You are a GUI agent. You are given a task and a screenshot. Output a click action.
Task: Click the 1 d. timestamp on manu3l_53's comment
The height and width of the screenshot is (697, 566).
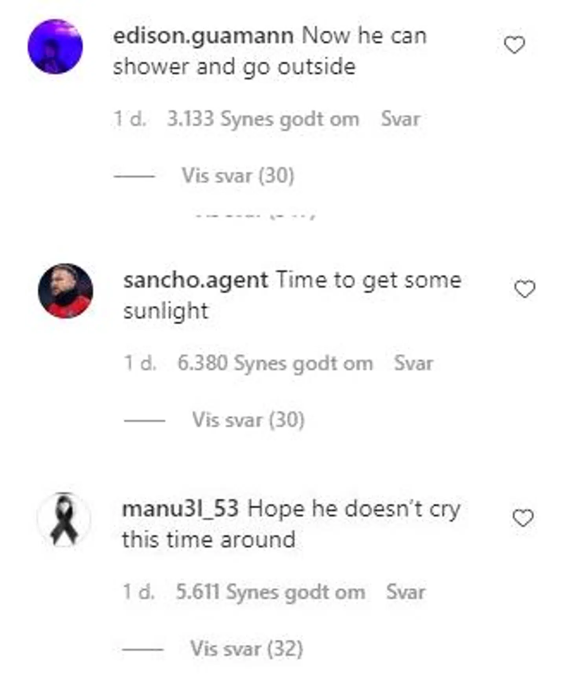139,592
